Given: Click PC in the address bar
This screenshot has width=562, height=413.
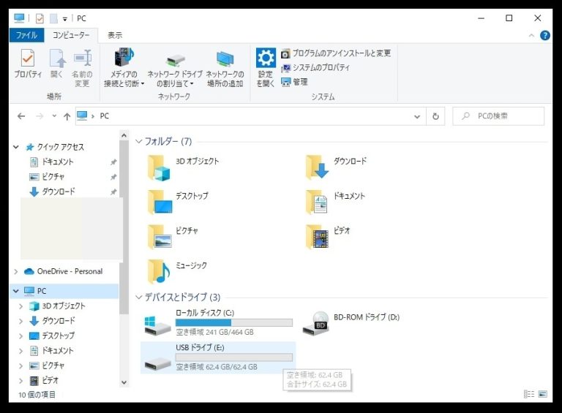Looking at the screenshot, I should [105, 116].
